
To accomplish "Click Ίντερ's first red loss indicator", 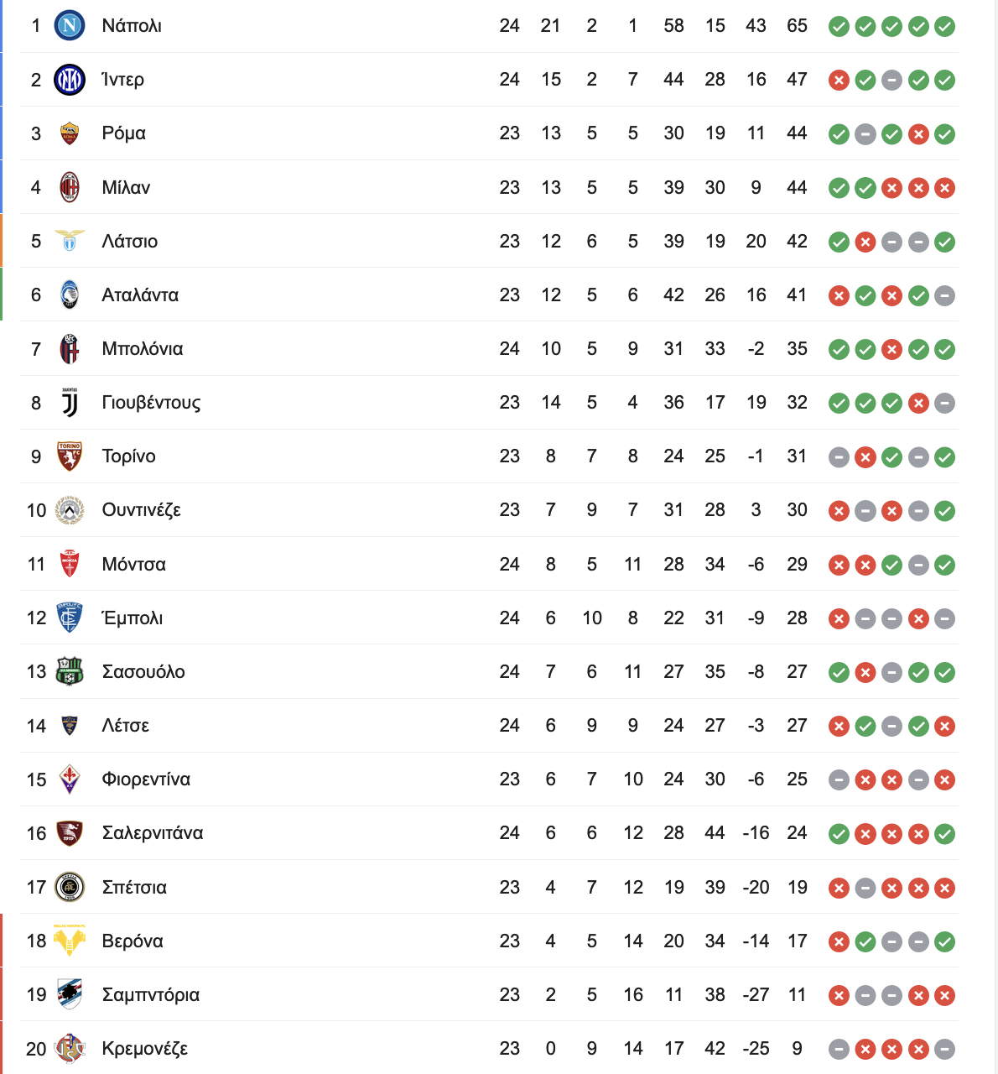I will point(839,81).
